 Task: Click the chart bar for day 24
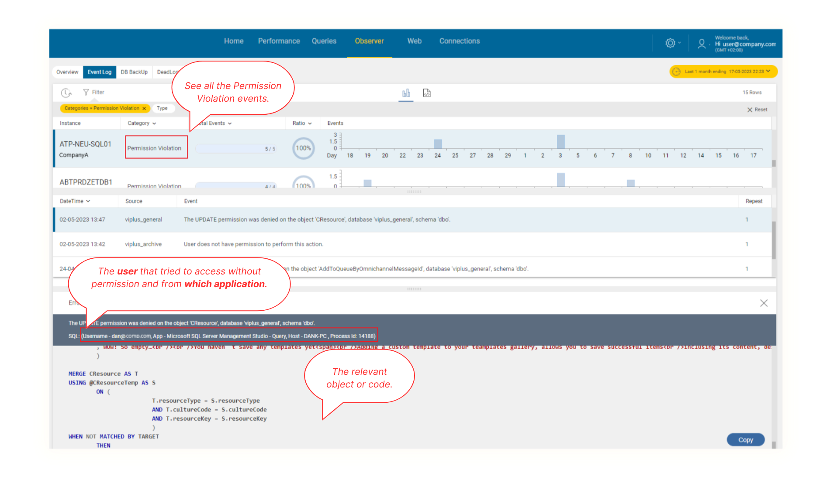coord(438,144)
